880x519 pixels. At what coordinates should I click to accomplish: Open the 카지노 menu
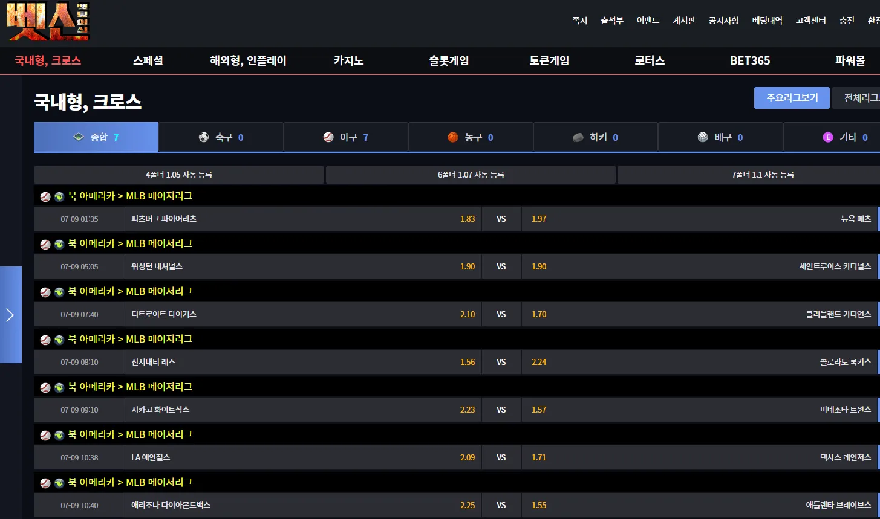[348, 60]
